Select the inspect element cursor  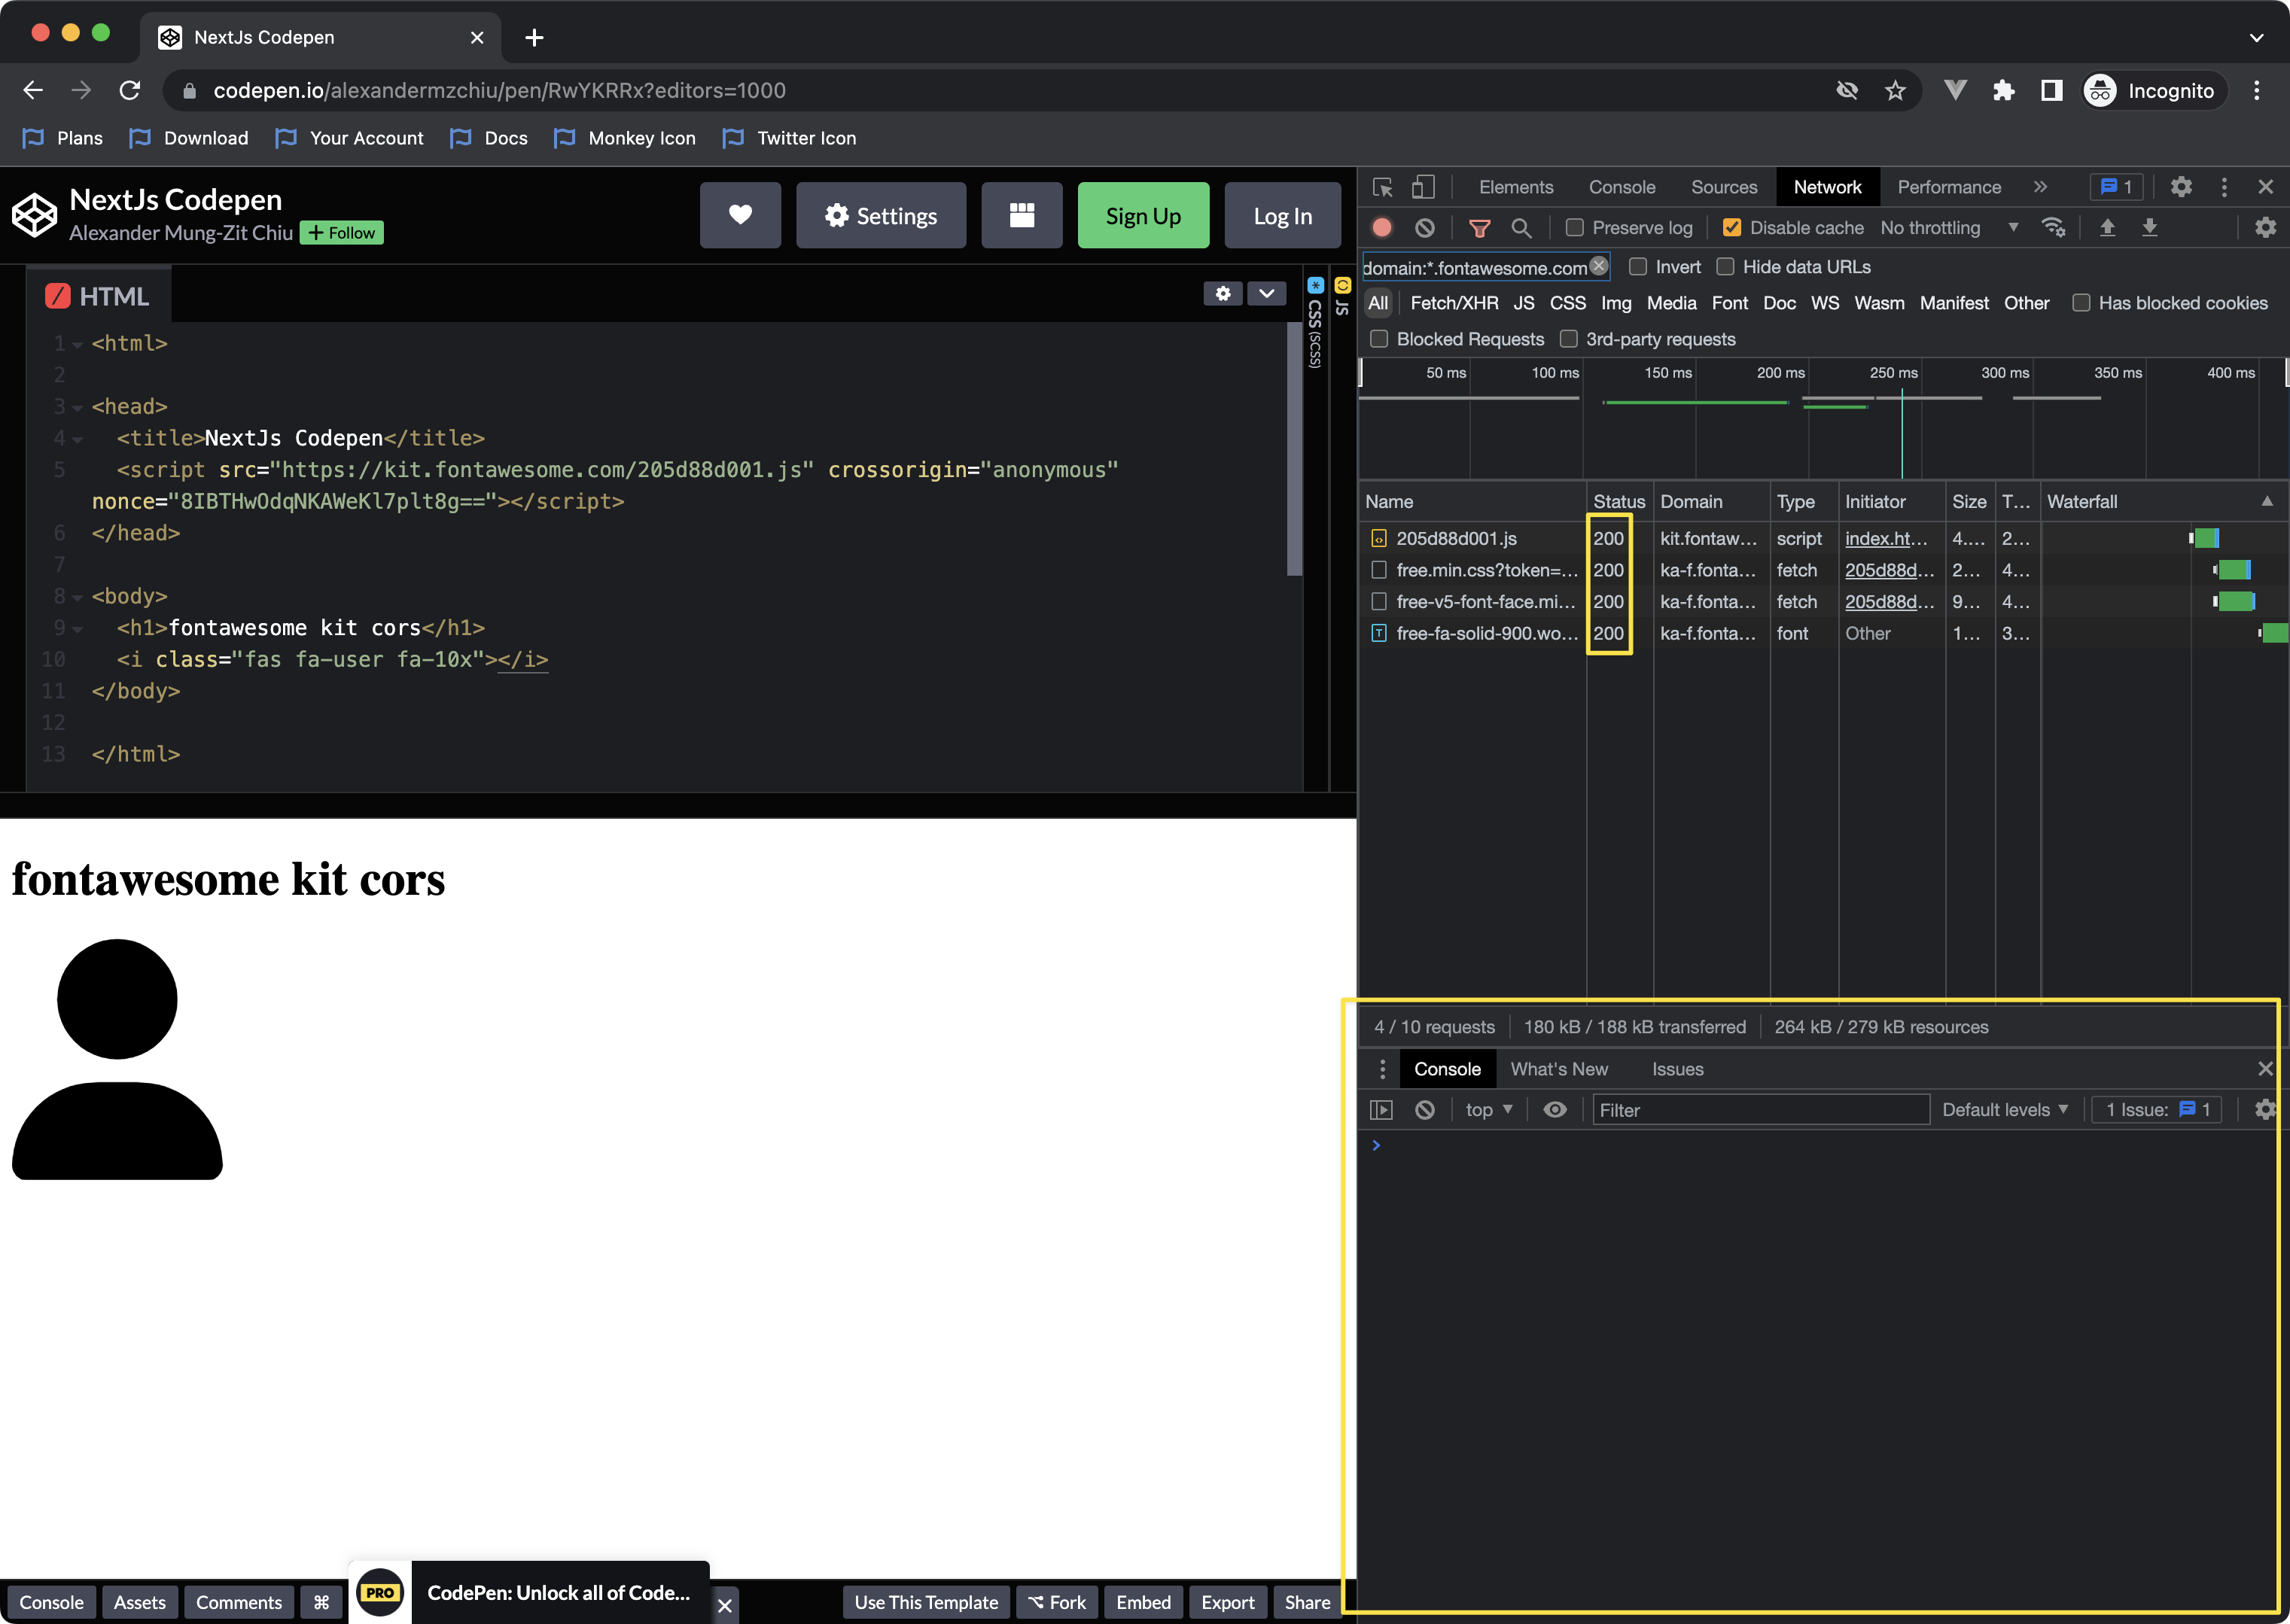(1383, 186)
